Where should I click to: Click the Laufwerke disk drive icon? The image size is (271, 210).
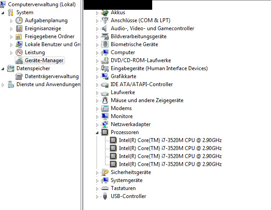point(105,93)
